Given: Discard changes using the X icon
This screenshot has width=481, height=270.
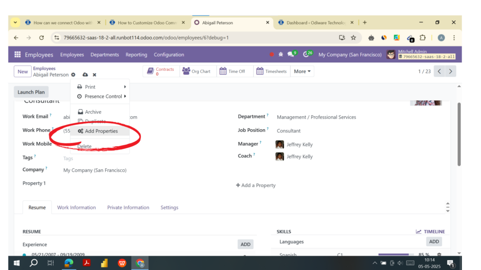Looking at the screenshot, I should [x=94, y=75].
